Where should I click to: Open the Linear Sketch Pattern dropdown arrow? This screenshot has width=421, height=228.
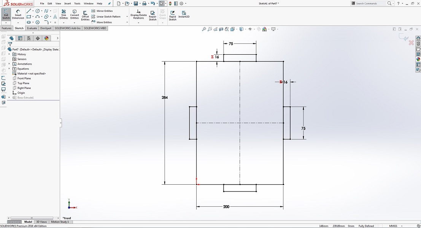click(127, 17)
